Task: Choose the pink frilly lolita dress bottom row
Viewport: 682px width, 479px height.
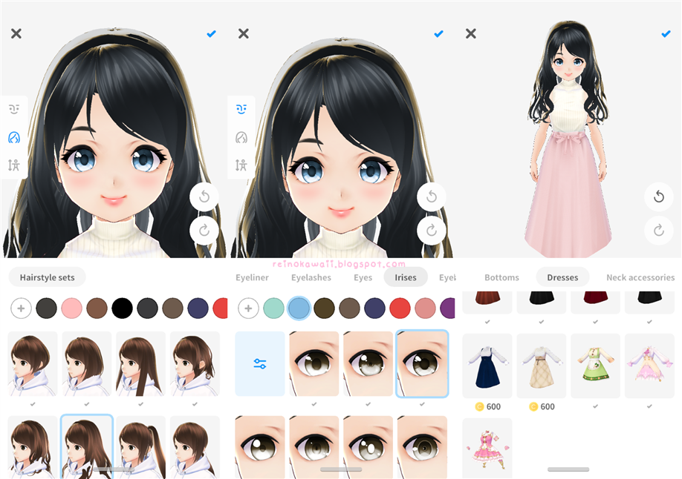Action: point(487,449)
